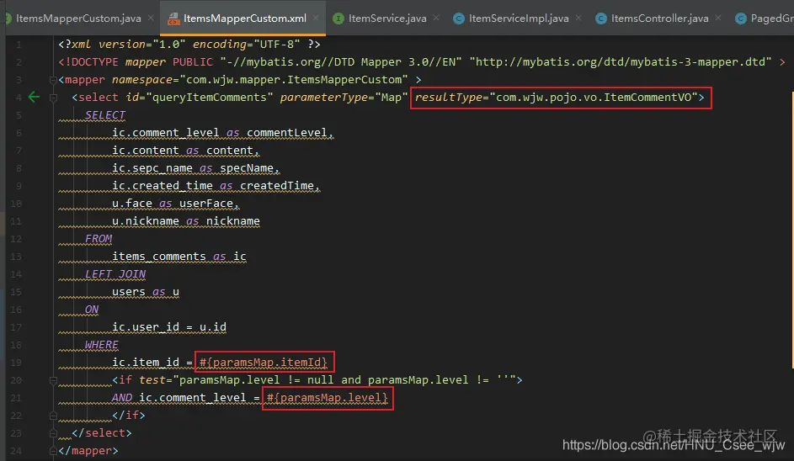Image resolution: width=794 pixels, height=461 pixels.
Task: Click ic.content as content line
Action: click(185, 151)
